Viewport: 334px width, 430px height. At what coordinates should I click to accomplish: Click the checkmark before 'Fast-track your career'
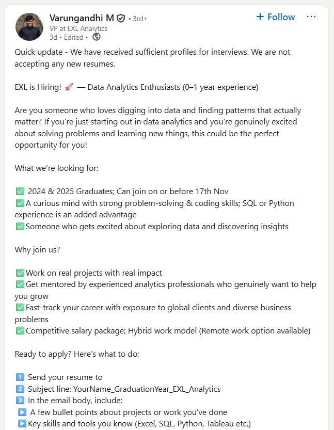point(20,308)
